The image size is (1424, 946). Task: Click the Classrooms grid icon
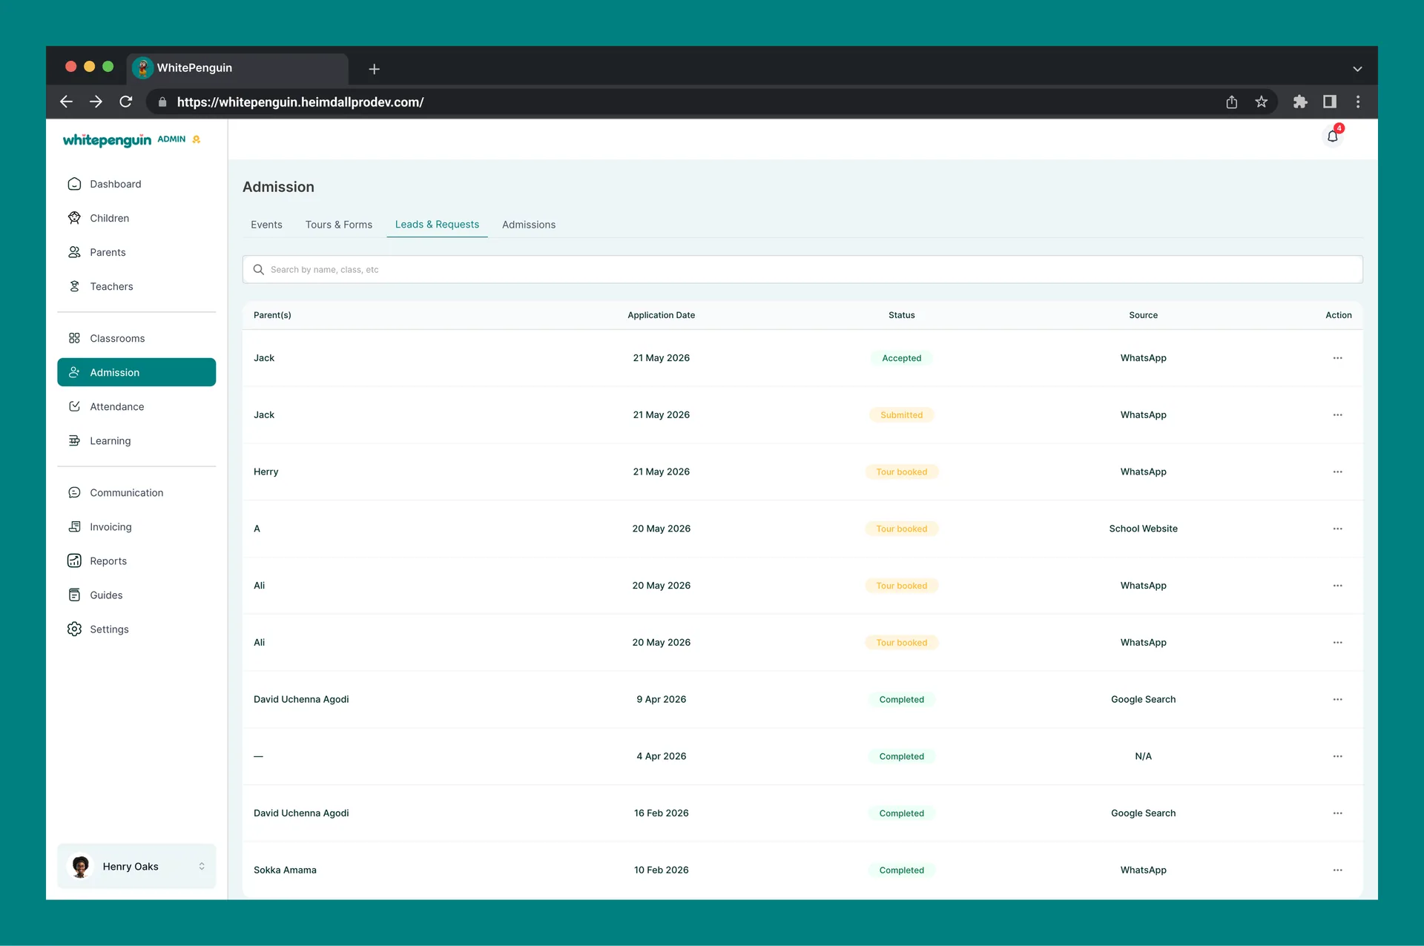tap(74, 338)
